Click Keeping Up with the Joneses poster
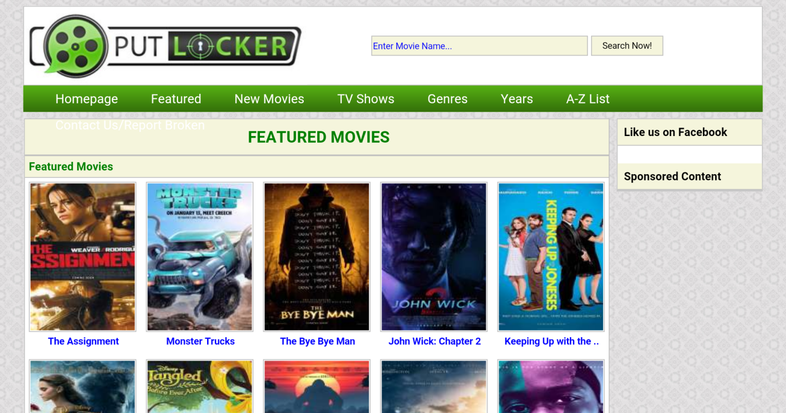This screenshot has width=786, height=413. 551,257
